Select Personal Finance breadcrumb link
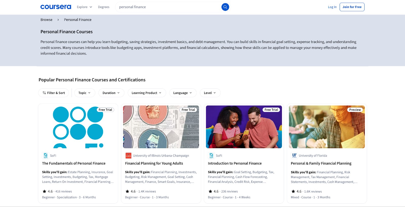The width and height of the screenshot is (405, 207). click(x=78, y=20)
